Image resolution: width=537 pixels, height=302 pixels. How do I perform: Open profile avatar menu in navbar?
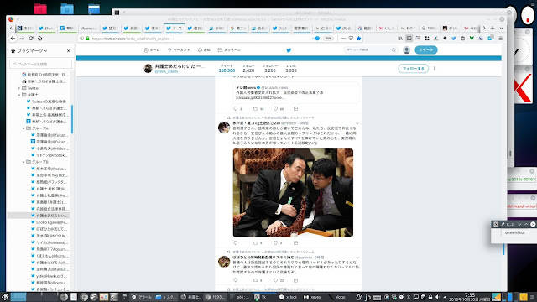pyautogui.click(x=406, y=50)
